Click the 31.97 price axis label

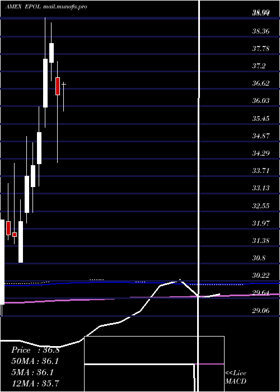[261, 223]
